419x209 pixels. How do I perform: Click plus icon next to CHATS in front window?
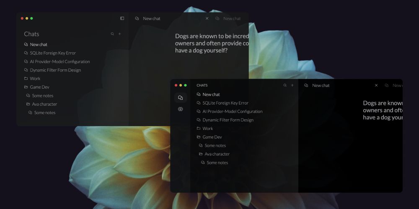pyautogui.click(x=292, y=85)
